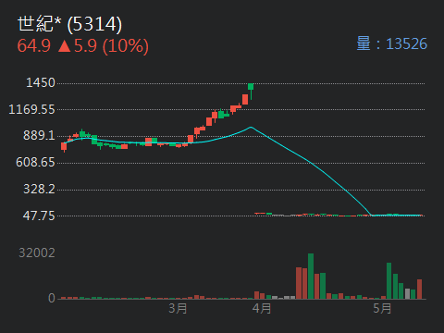Click the 889.1 price axis label
Screen dimensions: 444x333
coord(39,135)
